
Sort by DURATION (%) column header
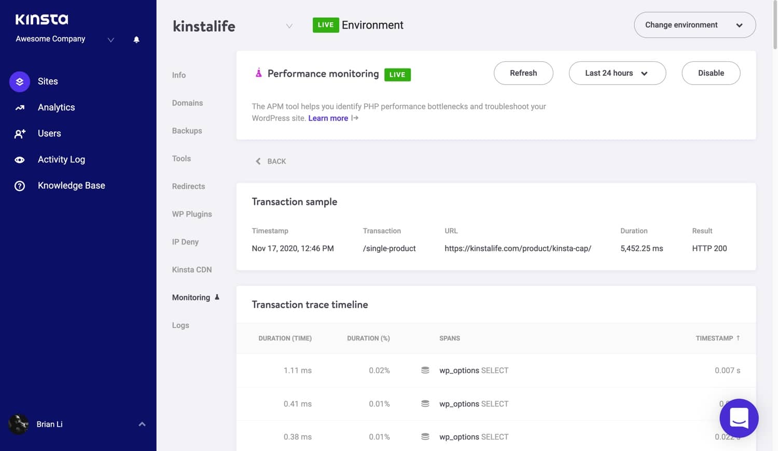pyautogui.click(x=368, y=338)
